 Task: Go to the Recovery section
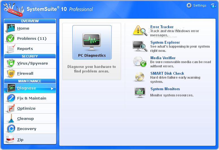30,129
